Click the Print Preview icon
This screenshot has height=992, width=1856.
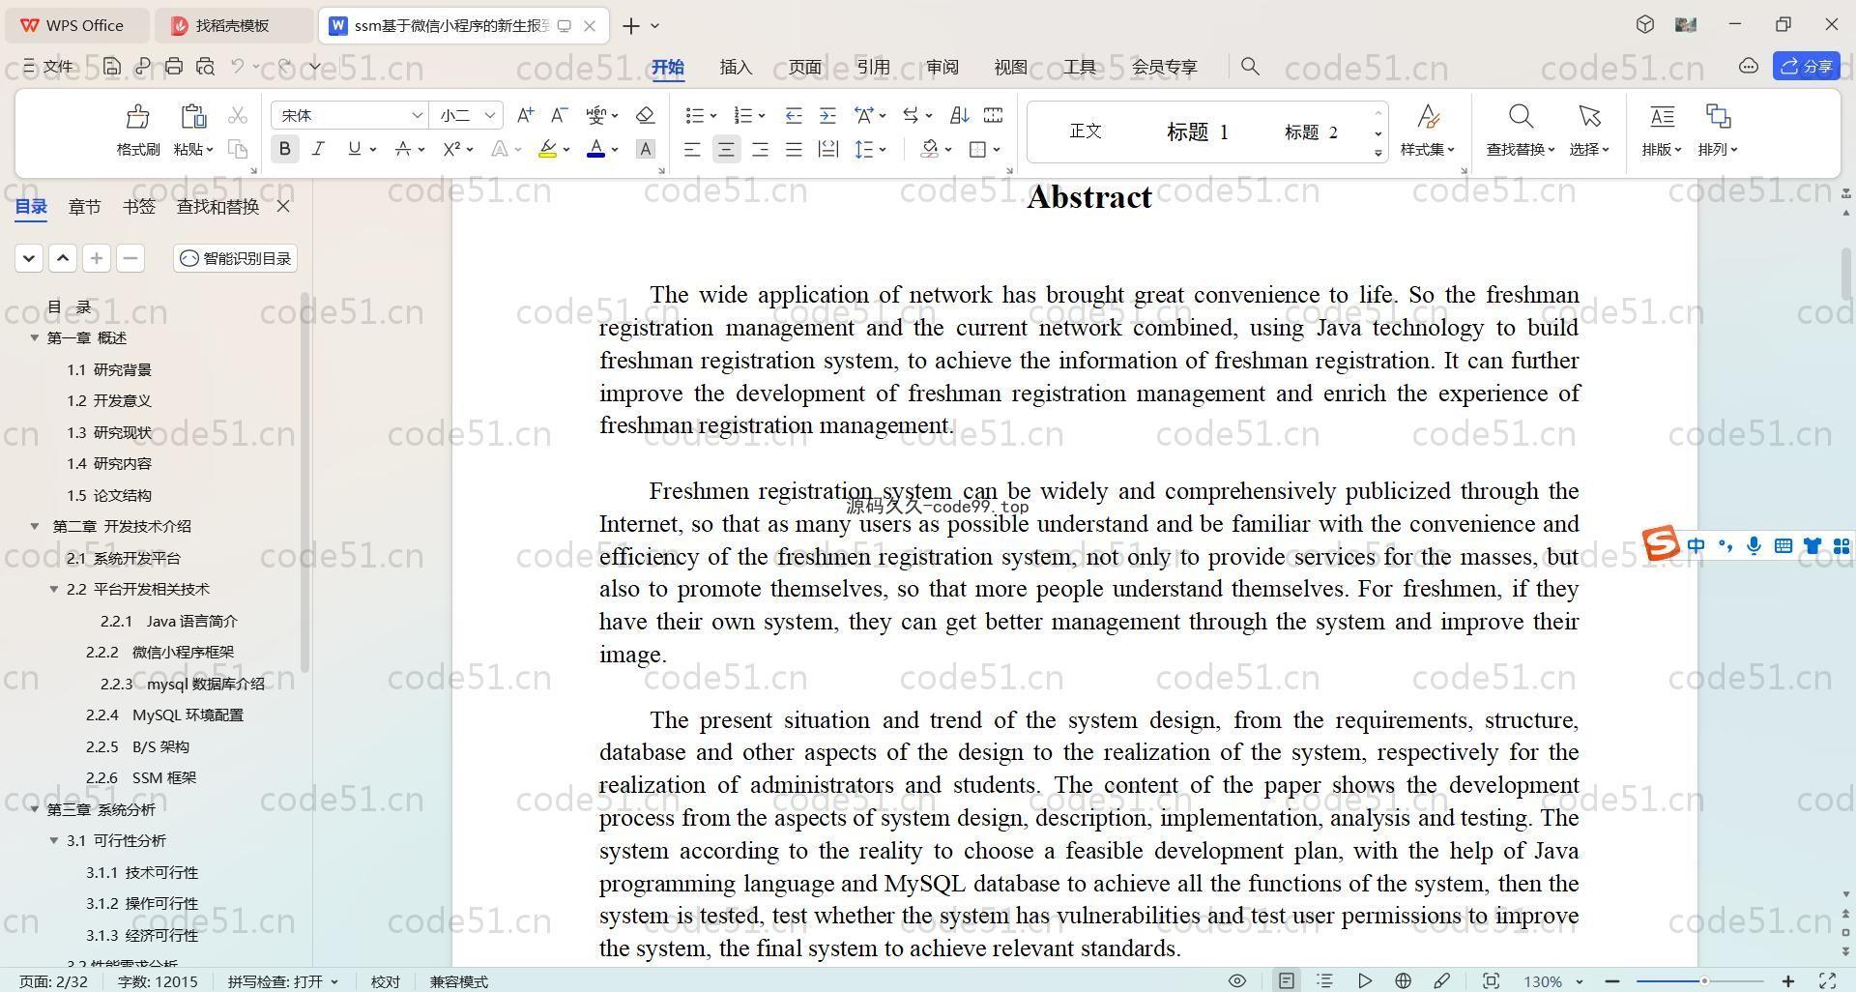[x=205, y=66]
